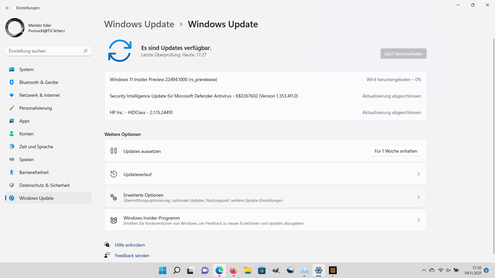Click the search magnifier in Einstellung suchen
Viewport: 495px width, 278px height.
click(x=86, y=51)
